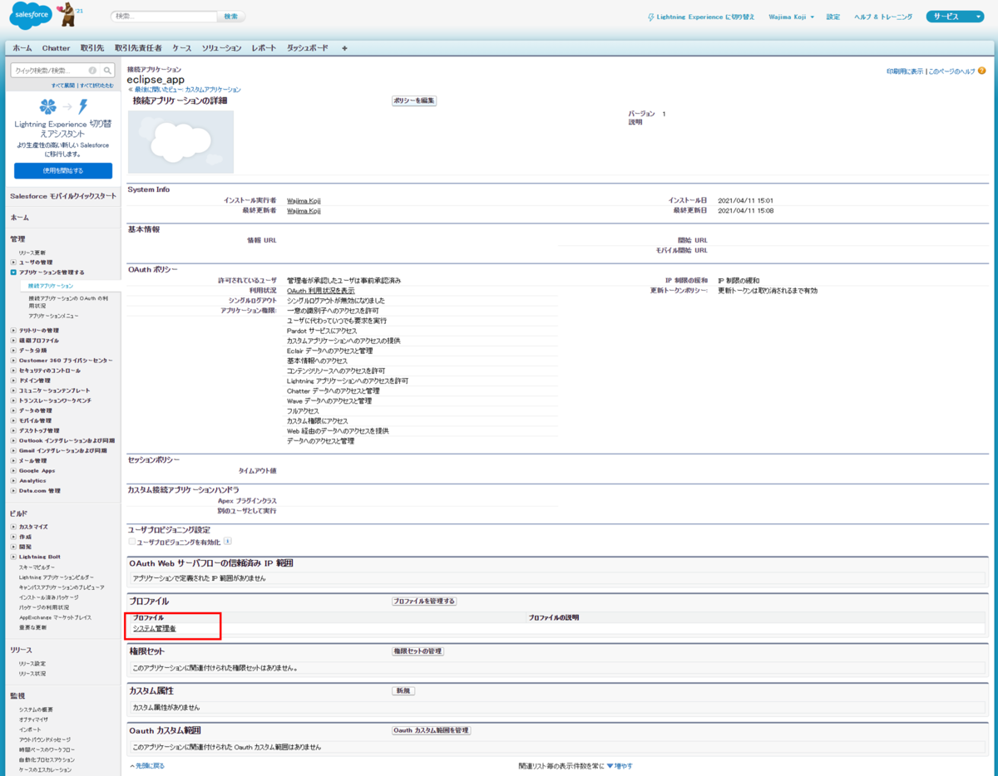Open the 取引先 tab
This screenshot has width=998, height=776.
tap(92, 48)
